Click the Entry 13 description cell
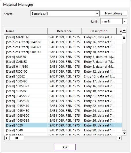131x153 pixels. [99, 76]
